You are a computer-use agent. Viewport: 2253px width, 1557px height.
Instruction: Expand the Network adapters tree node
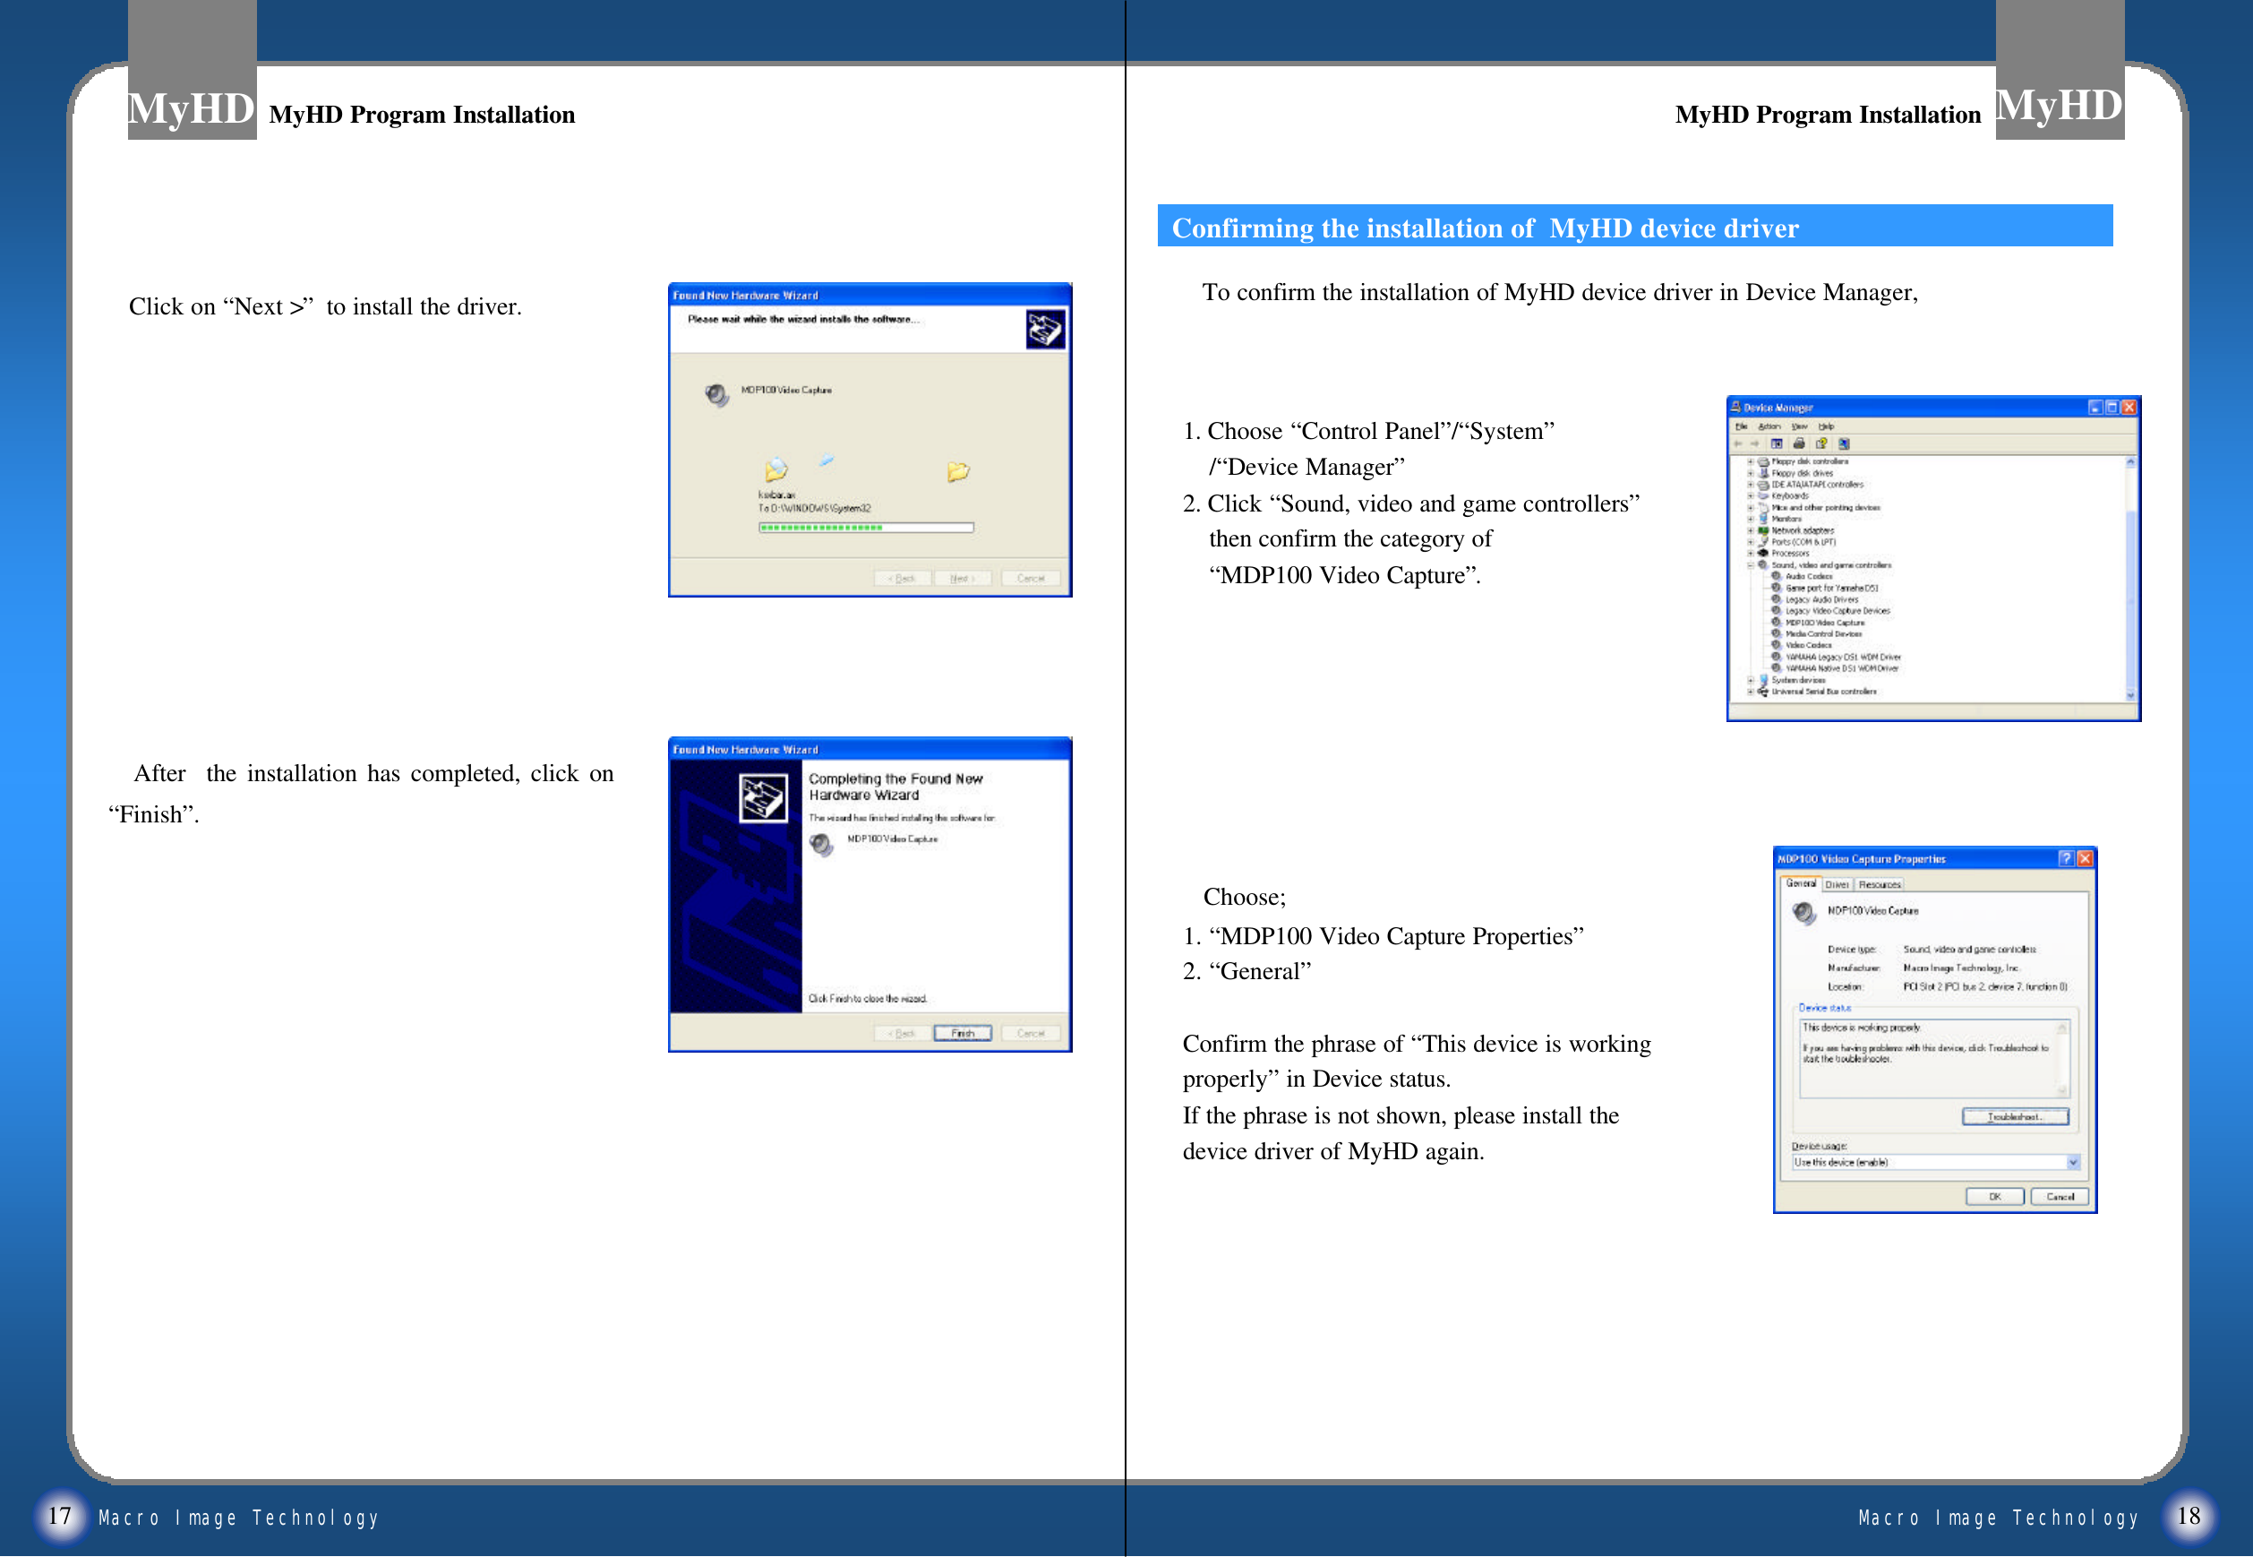click(x=1751, y=530)
